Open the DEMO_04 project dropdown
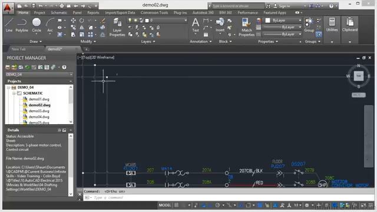The image size is (377, 212). [39, 74]
